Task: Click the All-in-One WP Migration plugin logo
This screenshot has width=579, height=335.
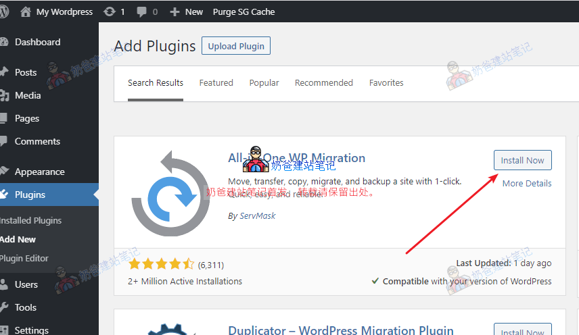Action: pyautogui.click(x=171, y=193)
